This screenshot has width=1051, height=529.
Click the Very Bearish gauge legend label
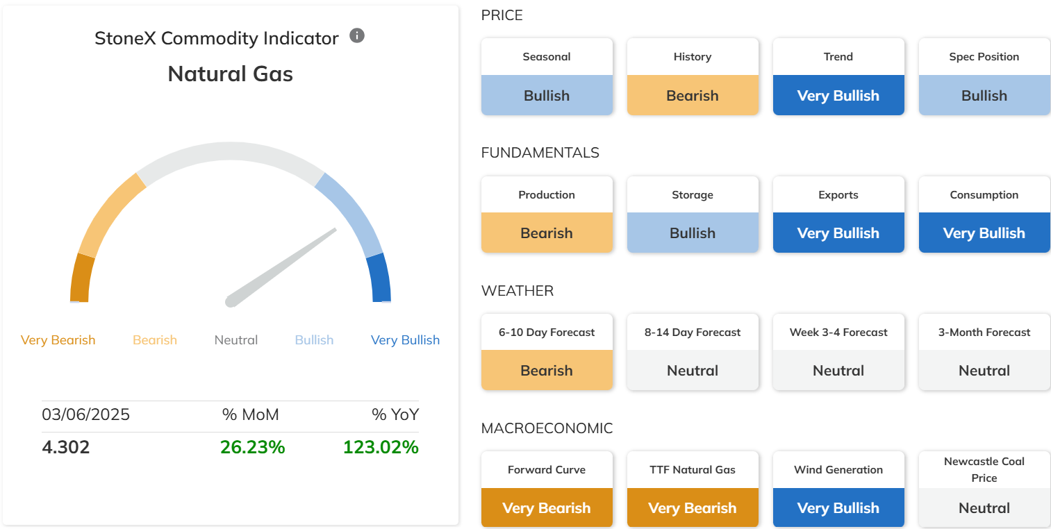[58, 340]
